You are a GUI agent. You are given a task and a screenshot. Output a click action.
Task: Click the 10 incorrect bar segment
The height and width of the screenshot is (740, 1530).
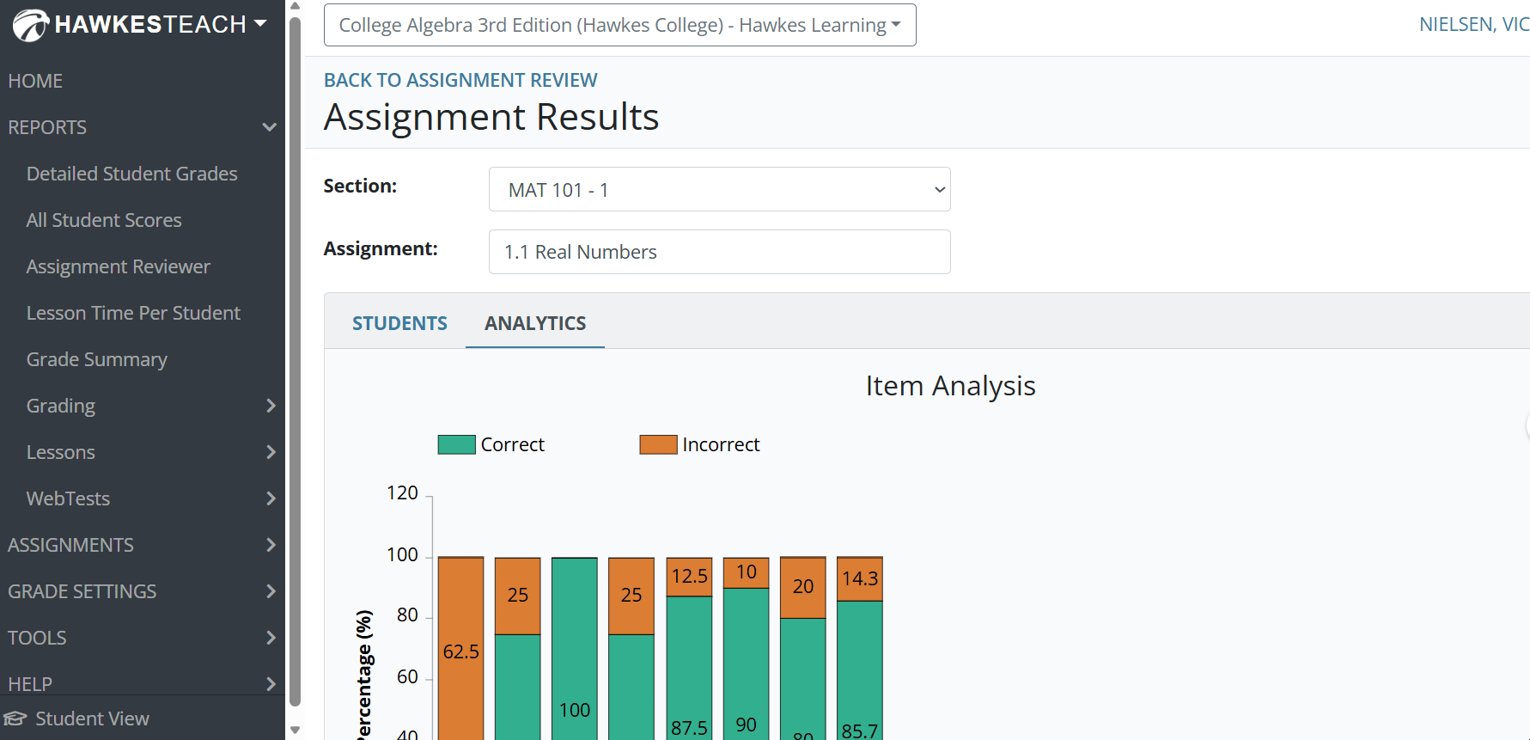[747, 572]
